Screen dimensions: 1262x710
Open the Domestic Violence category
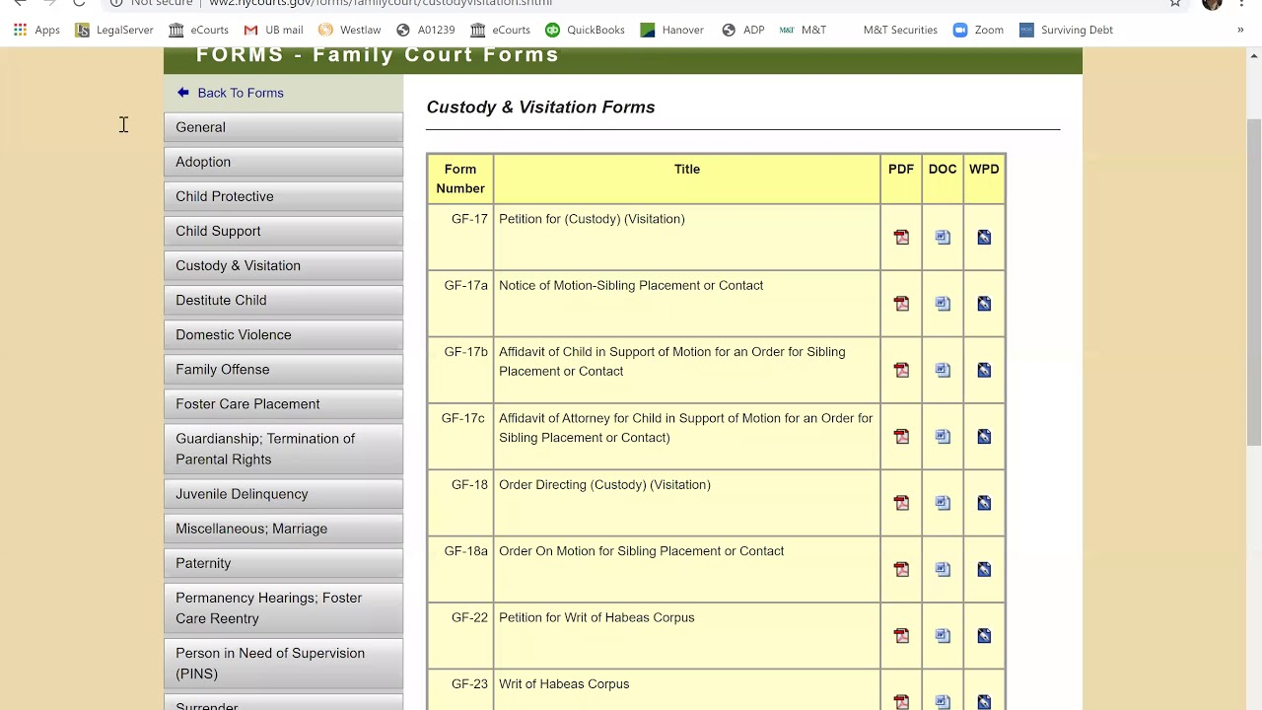pos(283,334)
